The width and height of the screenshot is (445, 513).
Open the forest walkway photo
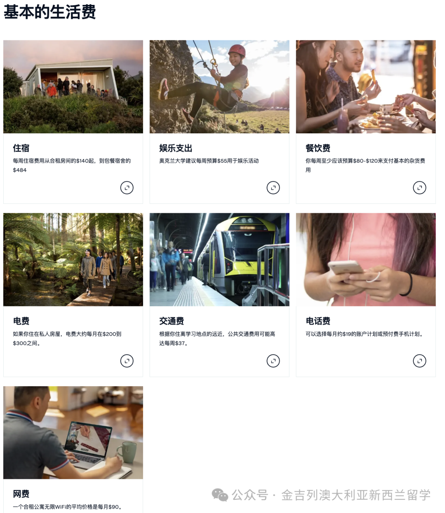[x=73, y=259]
